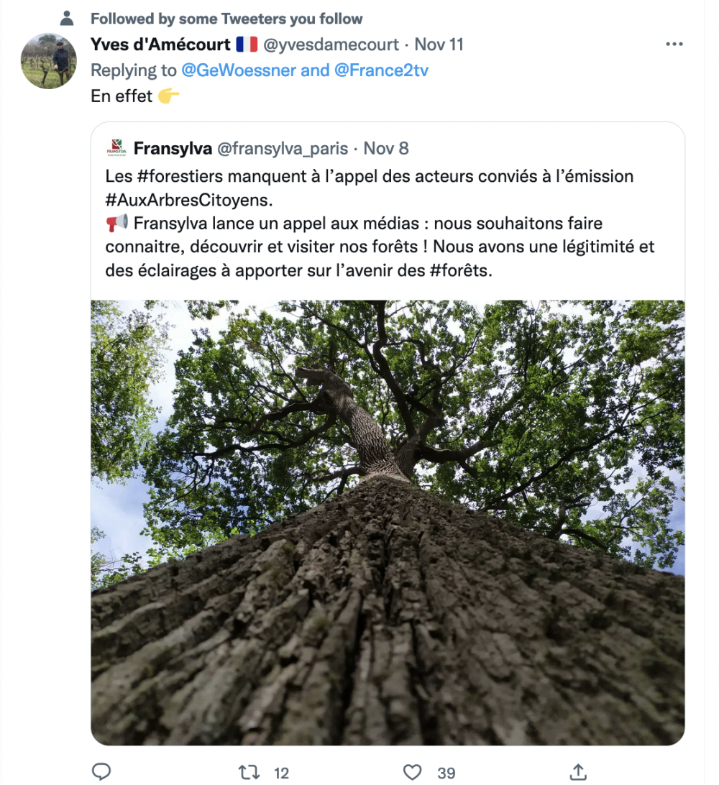Click the Yves d'Amécourt display name
The height and width of the screenshot is (785, 719).
[160, 45]
